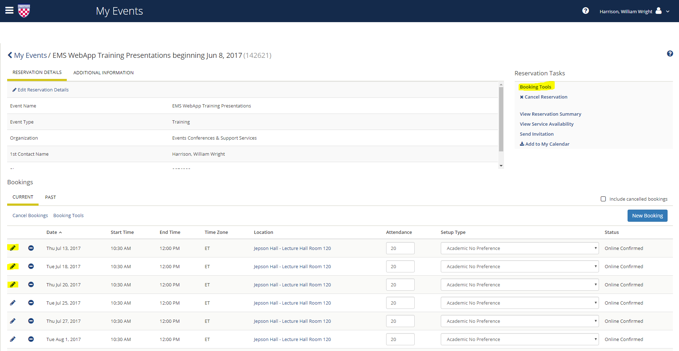Viewport: 679px width, 351px height.
Task: Click the Send Invitation link
Action: 536,134
